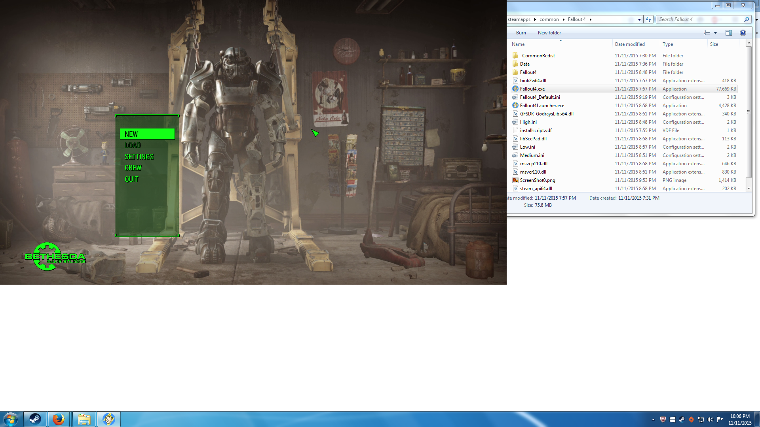Image resolution: width=760 pixels, height=427 pixels.
Task: Open Explorer Help icon
Action: pyautogui.click(x=743, y=33)
